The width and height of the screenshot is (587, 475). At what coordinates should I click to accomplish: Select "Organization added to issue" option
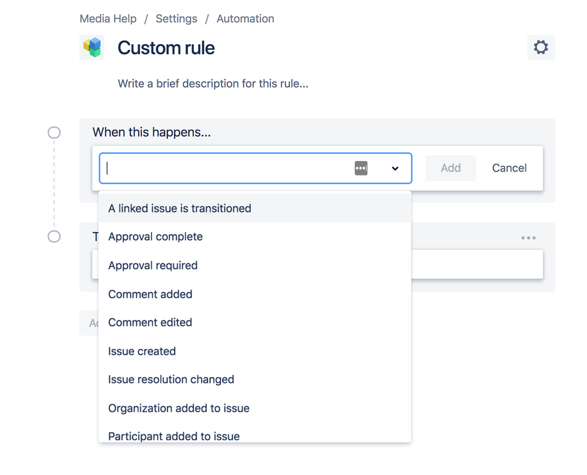pos(179,408)
